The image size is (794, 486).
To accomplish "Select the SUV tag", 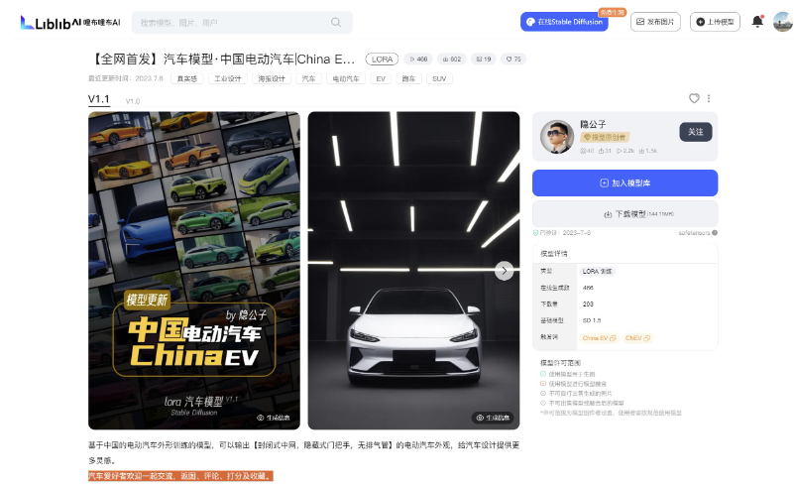I will click(x=439, y=78).
